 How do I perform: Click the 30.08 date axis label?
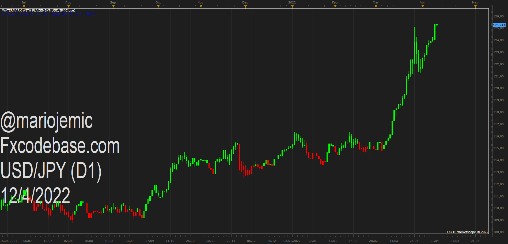[109, 241]
